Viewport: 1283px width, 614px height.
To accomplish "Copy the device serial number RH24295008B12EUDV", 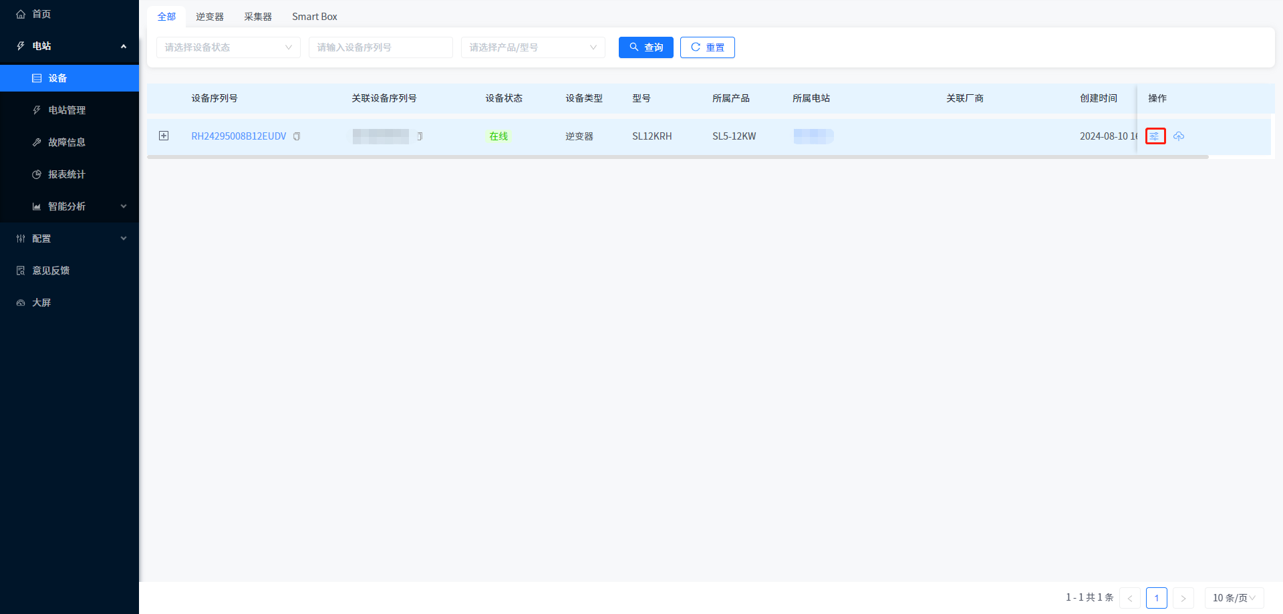I will tap(297, 136).
